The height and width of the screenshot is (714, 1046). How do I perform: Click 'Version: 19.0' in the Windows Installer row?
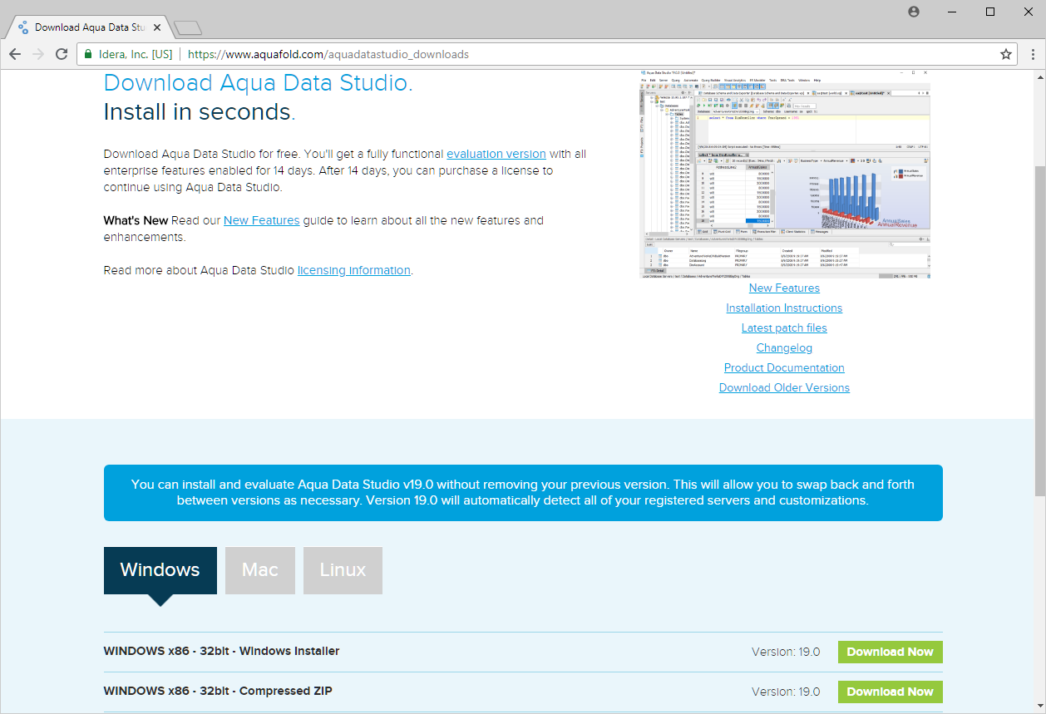786,652
